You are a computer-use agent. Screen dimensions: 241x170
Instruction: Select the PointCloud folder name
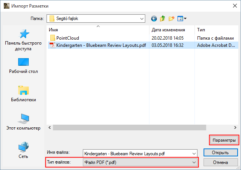(68, 38)
